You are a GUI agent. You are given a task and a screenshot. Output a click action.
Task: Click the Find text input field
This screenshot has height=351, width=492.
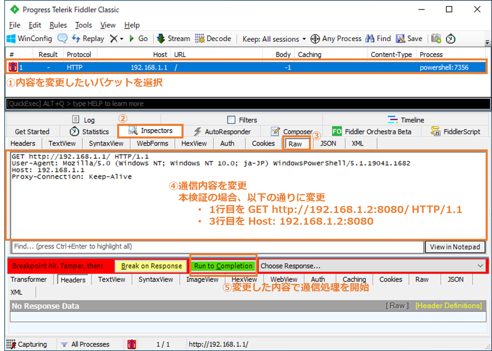pos(217,247)
